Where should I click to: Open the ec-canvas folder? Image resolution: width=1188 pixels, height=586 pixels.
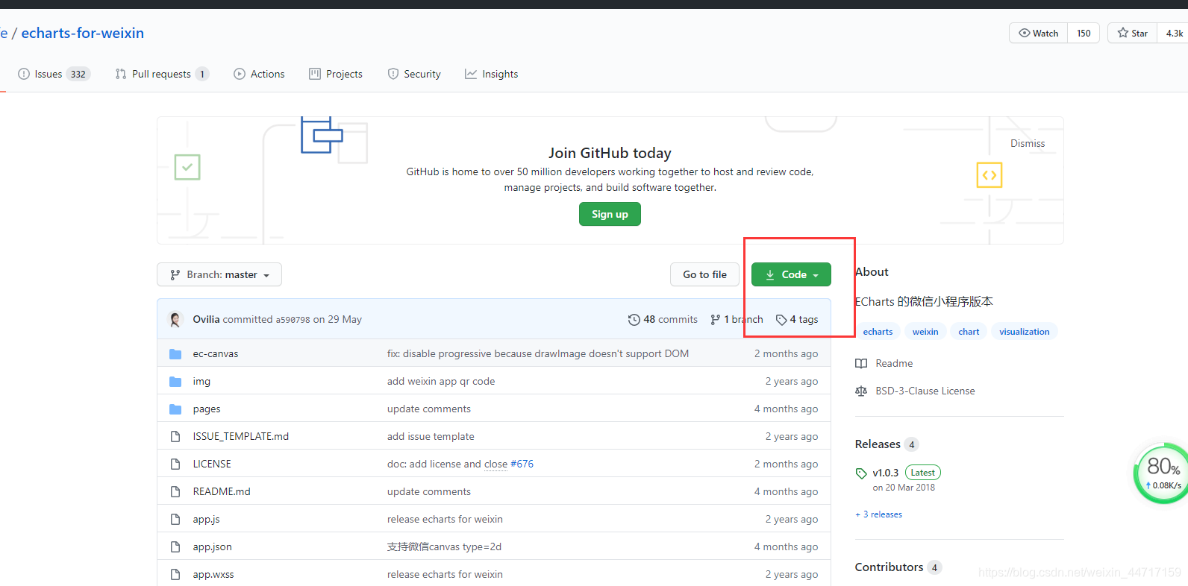pos(216,353)
